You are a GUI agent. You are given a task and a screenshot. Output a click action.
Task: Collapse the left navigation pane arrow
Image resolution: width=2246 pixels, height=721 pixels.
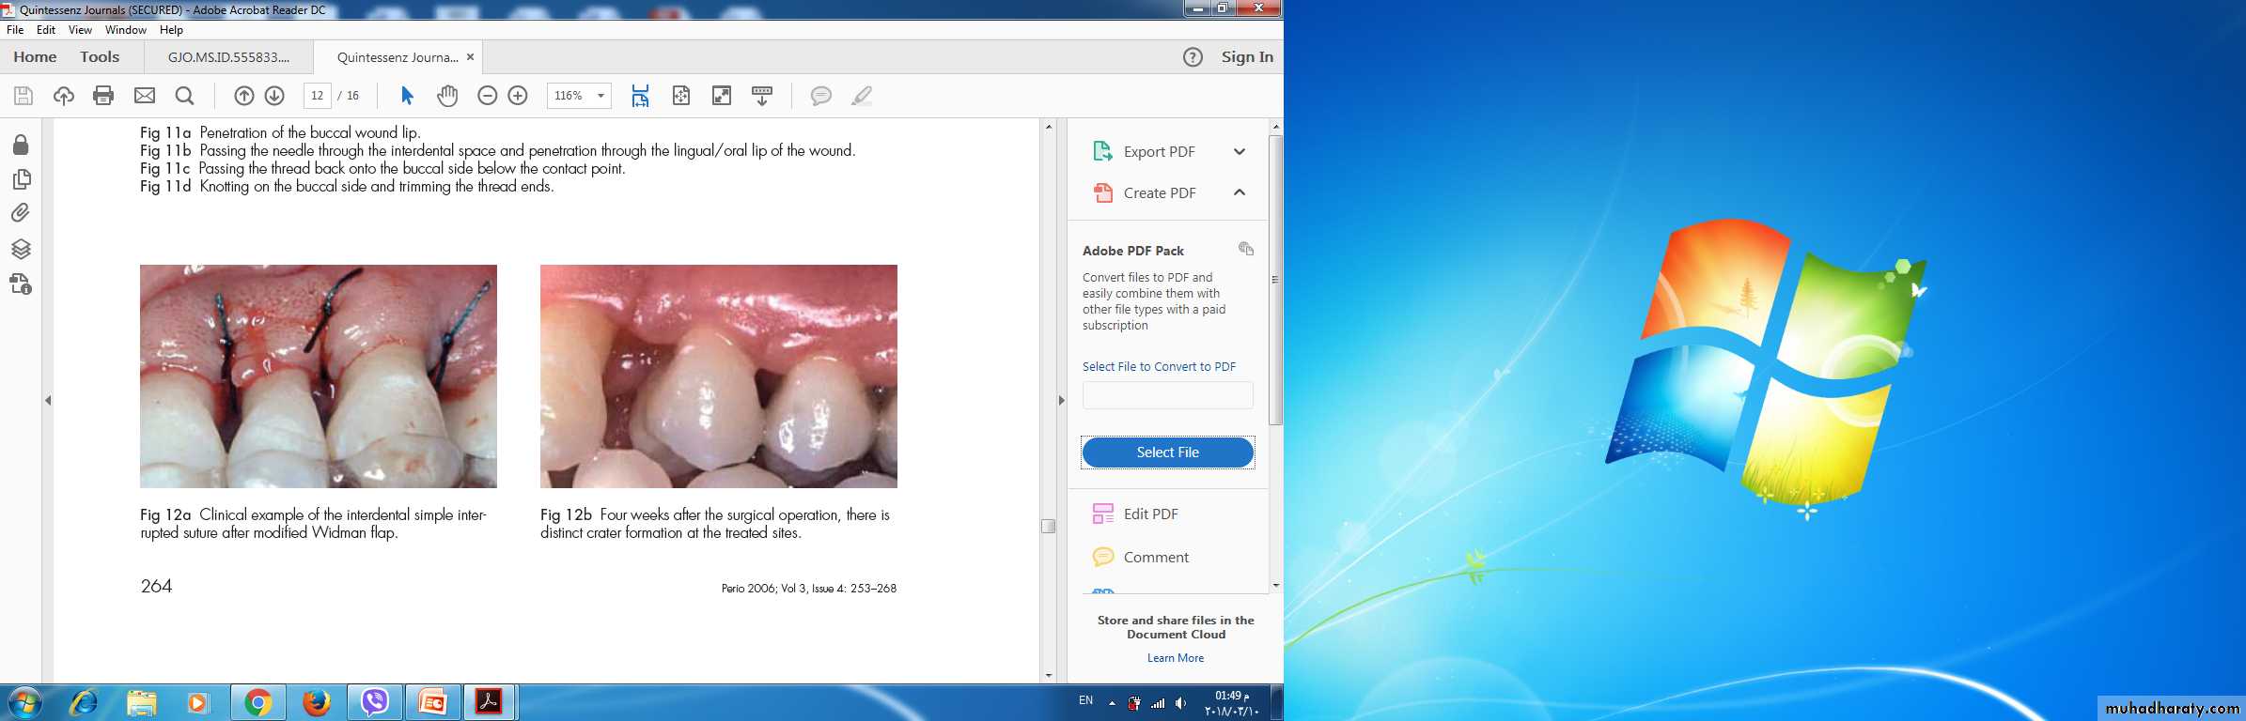coord(48,401)
